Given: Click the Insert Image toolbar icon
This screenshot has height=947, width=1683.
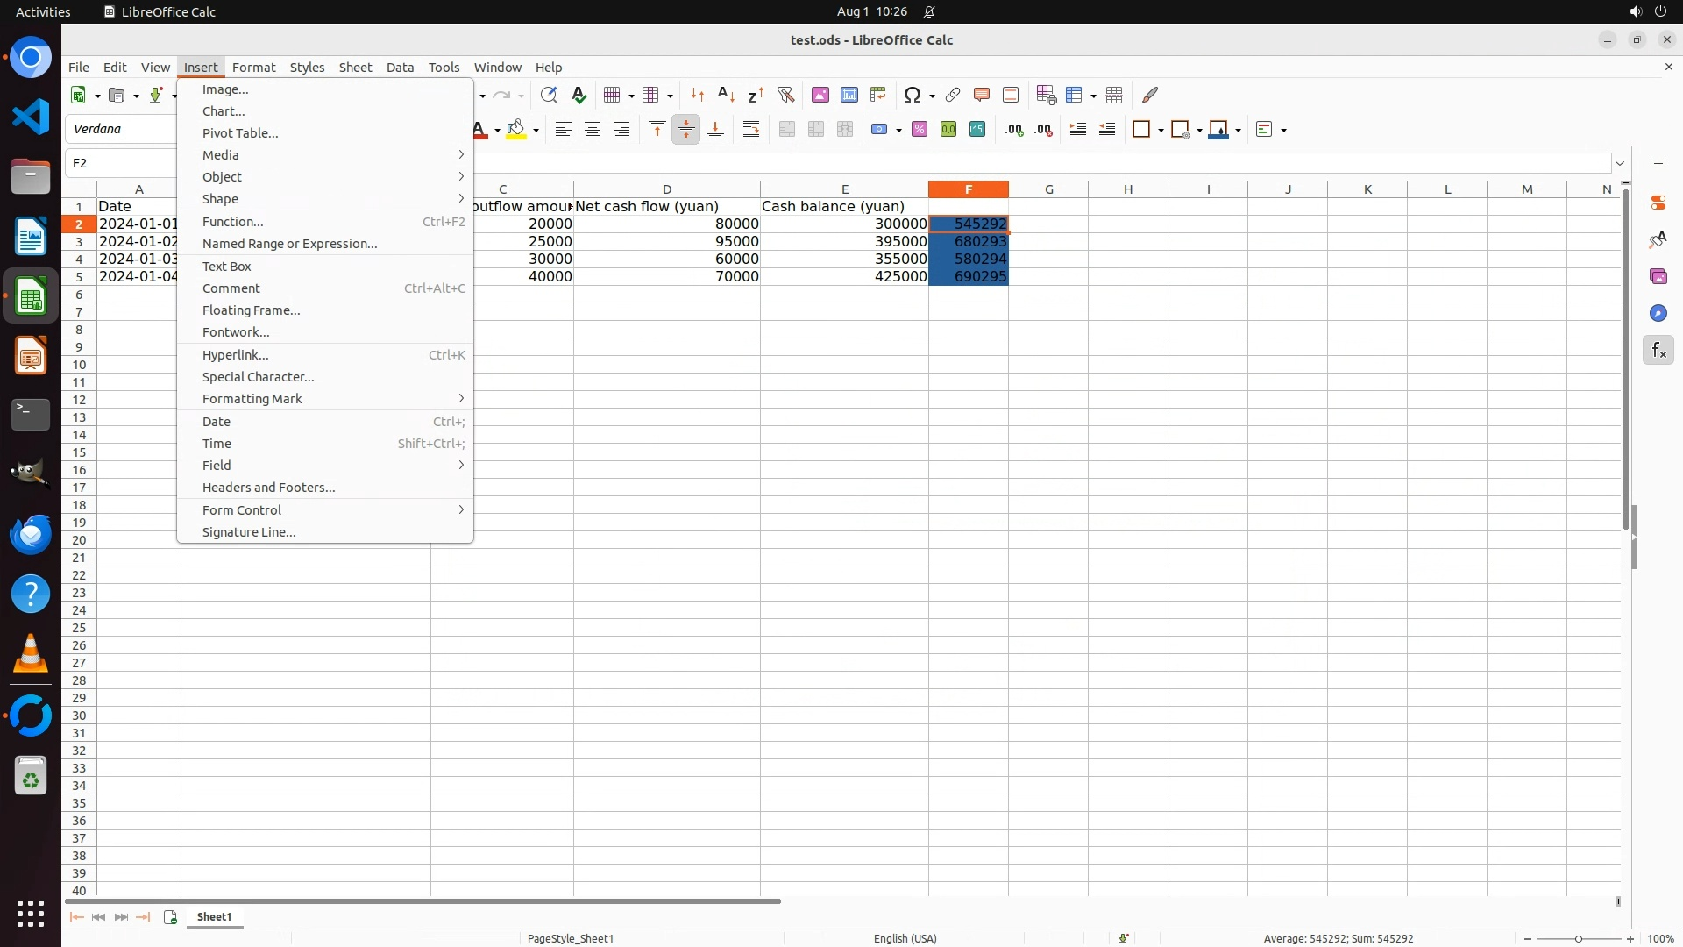Looking at the screenshot, I should pos(820,95).
